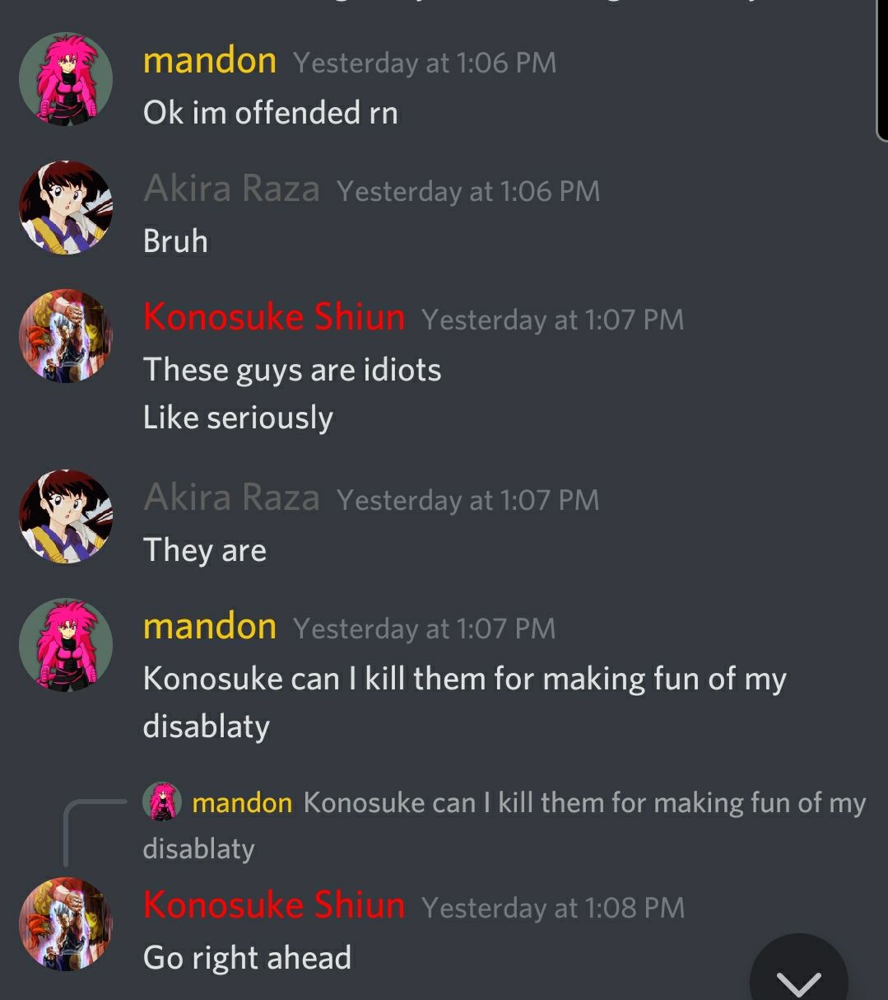
Task: Select the 'Go right ahead' message
Action: 247,958
